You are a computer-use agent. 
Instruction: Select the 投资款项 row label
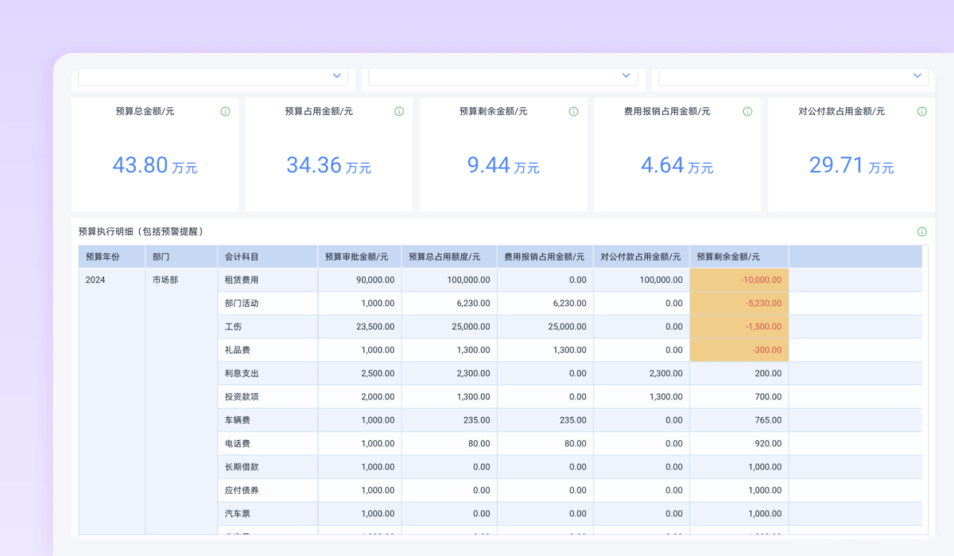coord(242,396)
